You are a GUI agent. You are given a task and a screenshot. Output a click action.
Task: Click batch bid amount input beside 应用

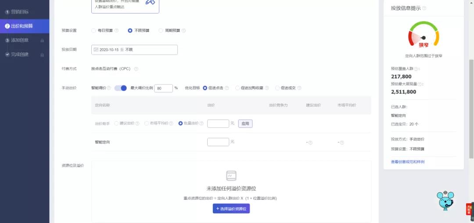(x=218, y=124)
